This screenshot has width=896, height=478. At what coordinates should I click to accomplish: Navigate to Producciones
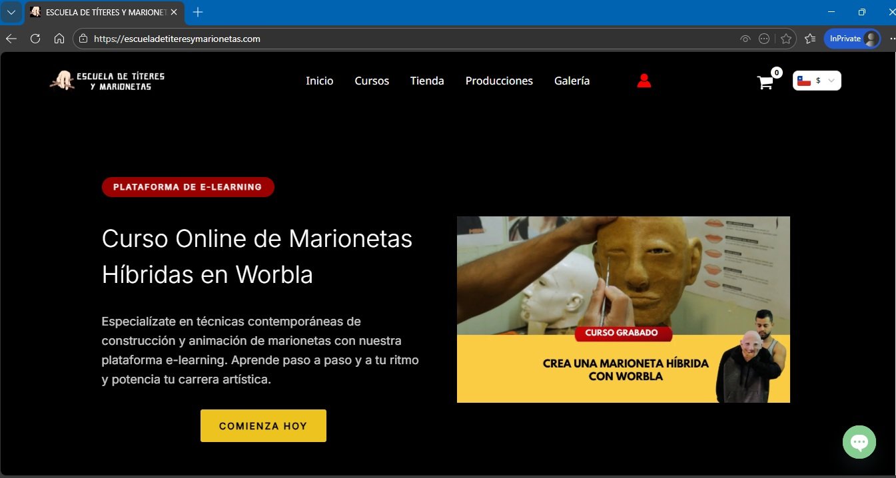pyautogui.click(x=499, y=81)
